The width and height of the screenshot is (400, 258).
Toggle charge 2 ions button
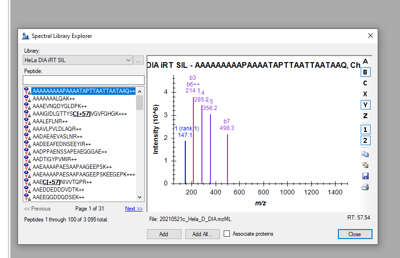(365, 140)
